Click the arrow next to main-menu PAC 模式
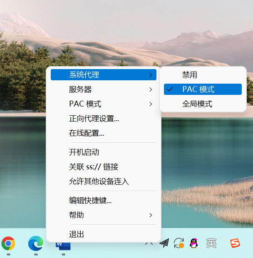Viewport: 253px width, 258px height. [151, 104]
